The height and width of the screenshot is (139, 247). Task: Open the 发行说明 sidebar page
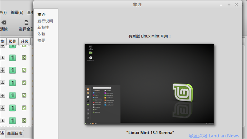45,21
